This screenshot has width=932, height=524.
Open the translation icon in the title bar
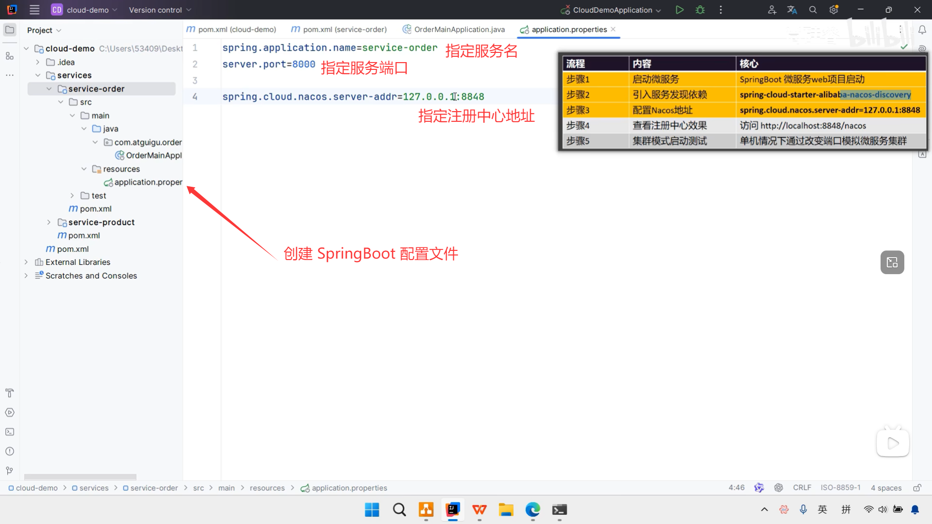pyautogui.click(x=792, y=10)
